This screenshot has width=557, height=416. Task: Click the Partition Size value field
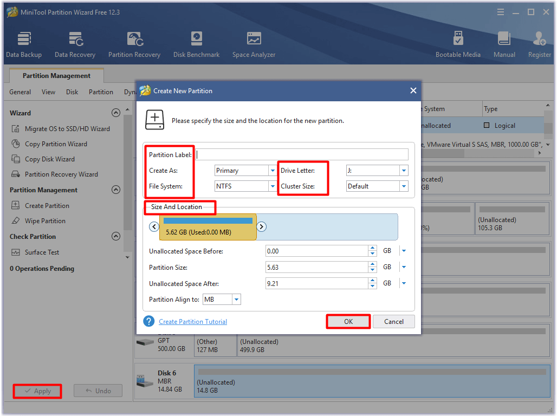pyautogui.click(x=317, y=267)
